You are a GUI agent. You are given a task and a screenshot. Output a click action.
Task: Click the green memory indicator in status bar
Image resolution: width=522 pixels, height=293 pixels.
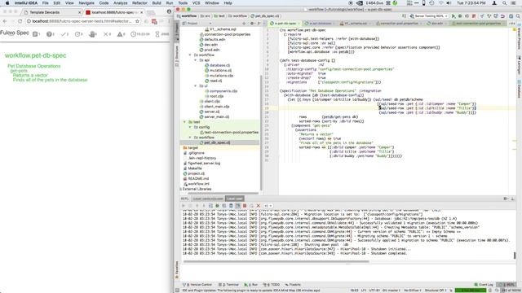[471, 291]
